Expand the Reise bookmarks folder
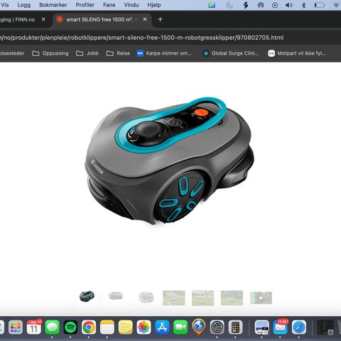Image resolution: width=341 pixels, height=341 pixels. 118,53
